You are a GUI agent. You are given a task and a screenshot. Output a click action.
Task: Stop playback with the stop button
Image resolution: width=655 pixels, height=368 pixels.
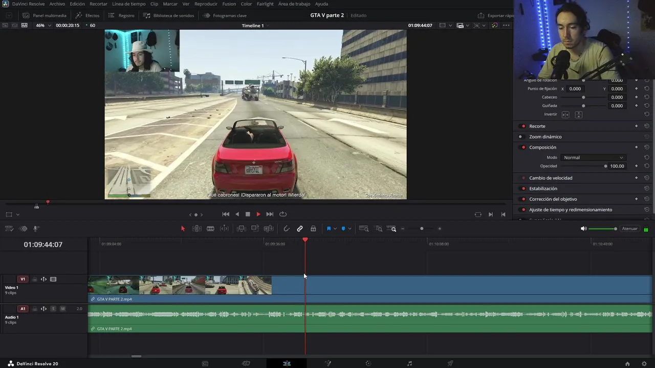(248, 214)
